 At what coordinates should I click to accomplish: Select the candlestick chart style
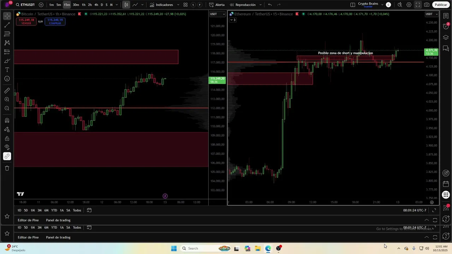(126, 5)
